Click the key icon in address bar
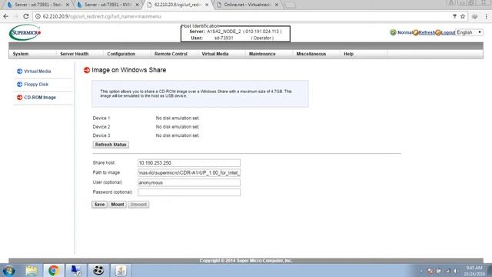This screenshot has width=492, height=277. tap(454, 16)
